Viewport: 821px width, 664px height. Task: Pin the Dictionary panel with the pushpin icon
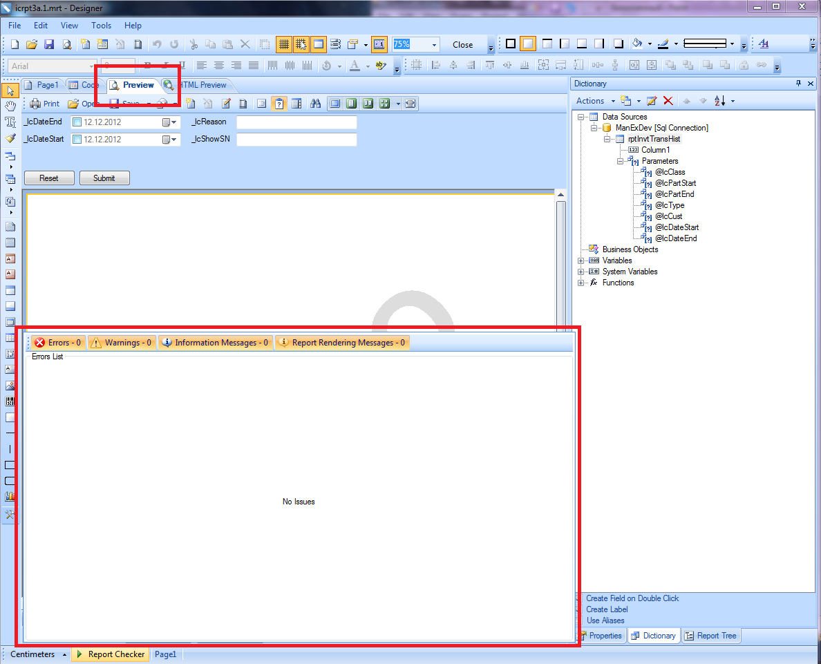(798, 84)
